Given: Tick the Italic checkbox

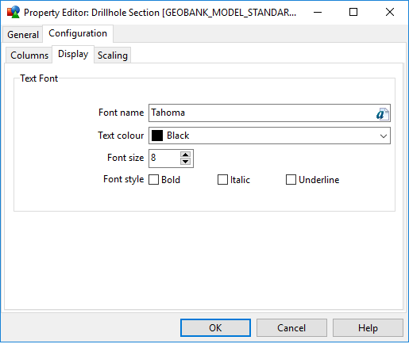Looking at the screenshot, I should coord(222,180).
